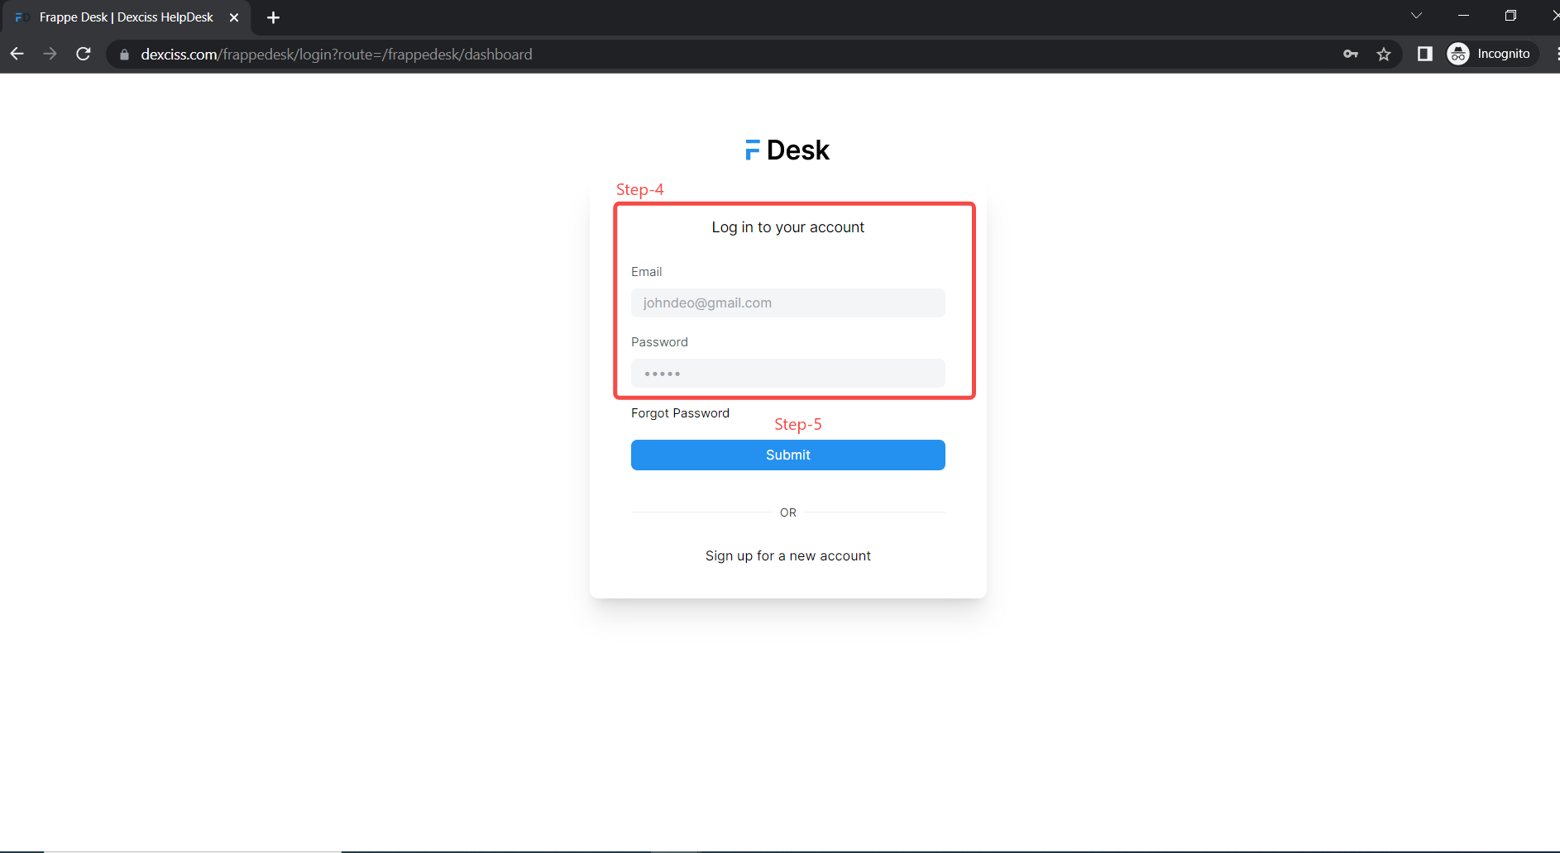Click the padlock site info icon

tap(124, 55)
